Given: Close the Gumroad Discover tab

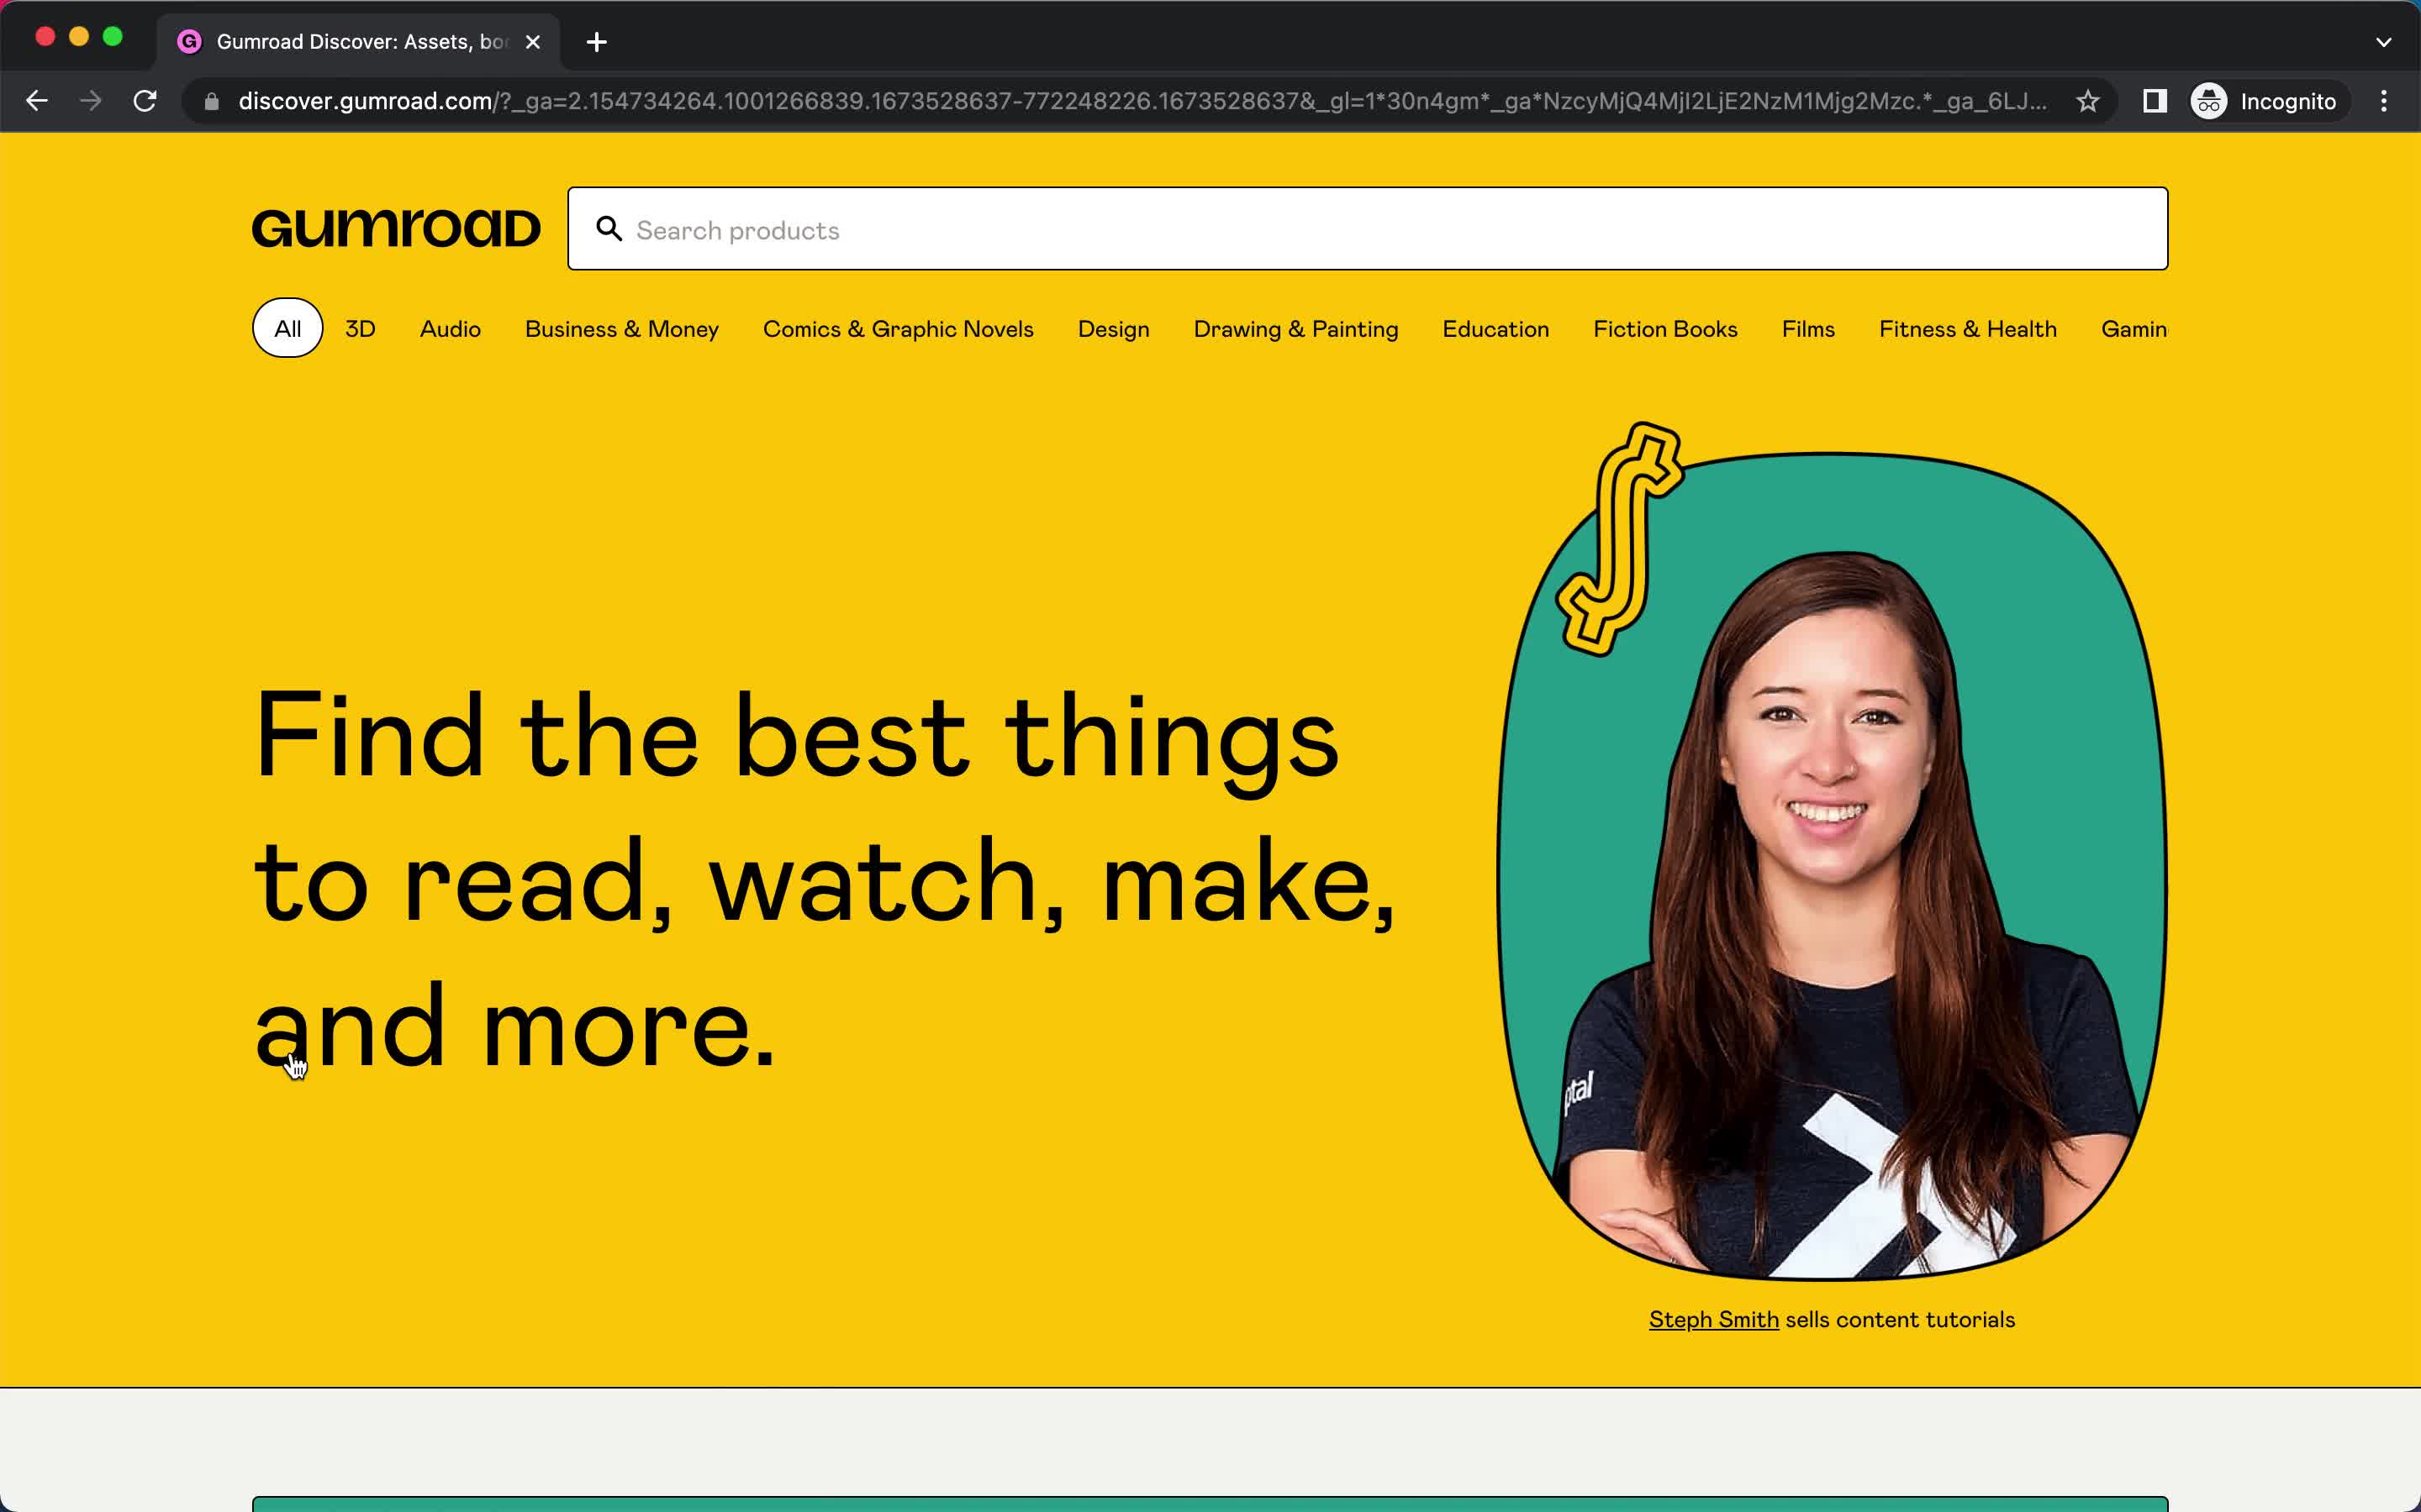Looking at the screenshot, I should [x=533, y=42].
